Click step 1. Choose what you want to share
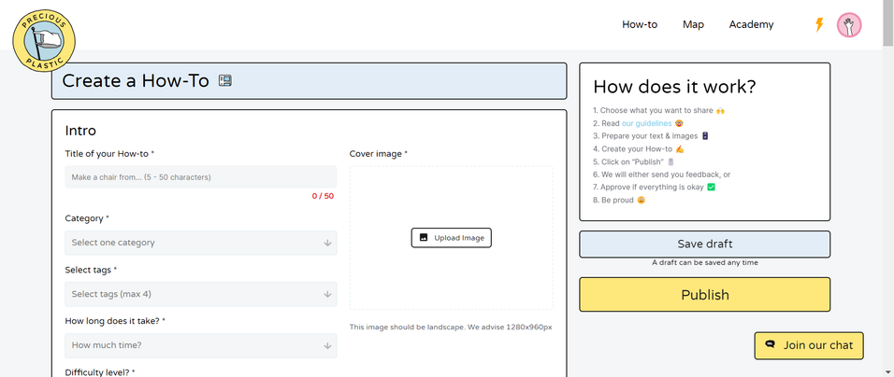 [x=658, y=110]
